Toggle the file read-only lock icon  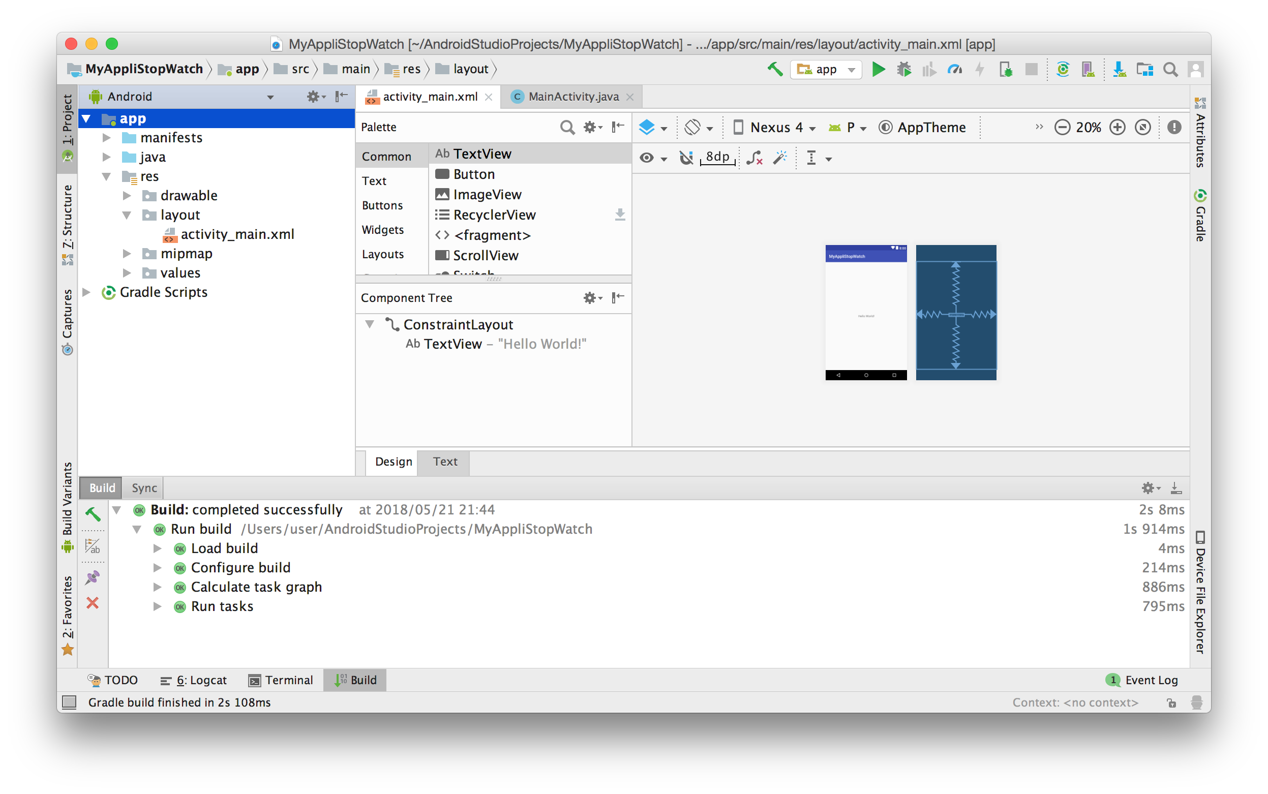pyautogui.click(x=1171, y=703)
